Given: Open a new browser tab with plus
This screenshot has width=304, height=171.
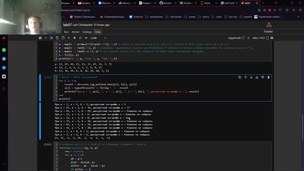Looking at the screenshot, I should point(263,3).
